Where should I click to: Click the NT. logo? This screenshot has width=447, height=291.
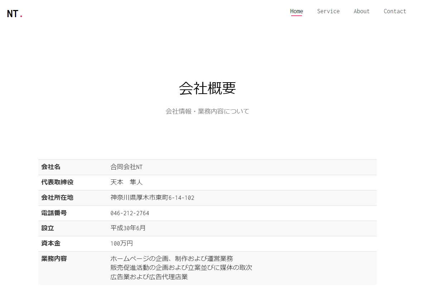[15, 14]
